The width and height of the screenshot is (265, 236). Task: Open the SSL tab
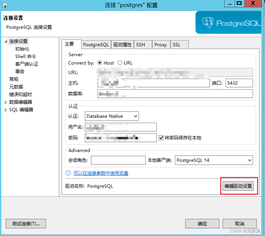180,45
